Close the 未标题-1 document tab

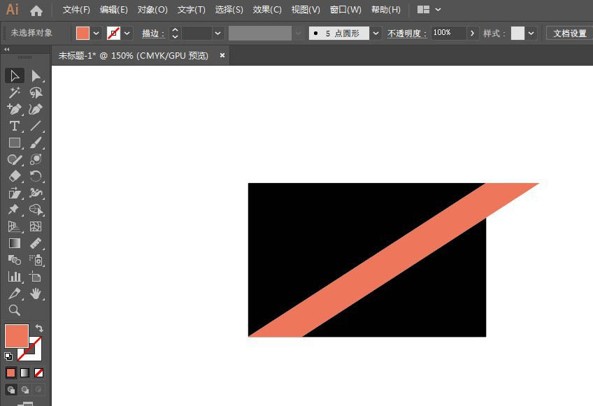222,55
